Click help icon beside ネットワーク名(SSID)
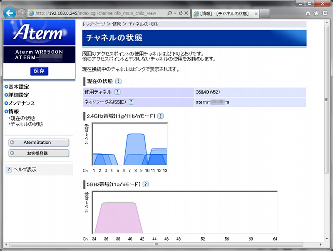 coord(131,102)
